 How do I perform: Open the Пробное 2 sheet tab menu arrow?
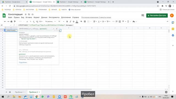(x=39, y=92)
